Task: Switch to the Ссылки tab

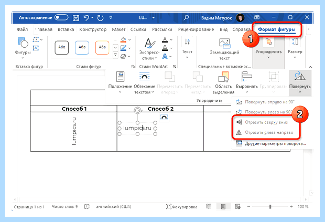Action: [x=138, y=29]
